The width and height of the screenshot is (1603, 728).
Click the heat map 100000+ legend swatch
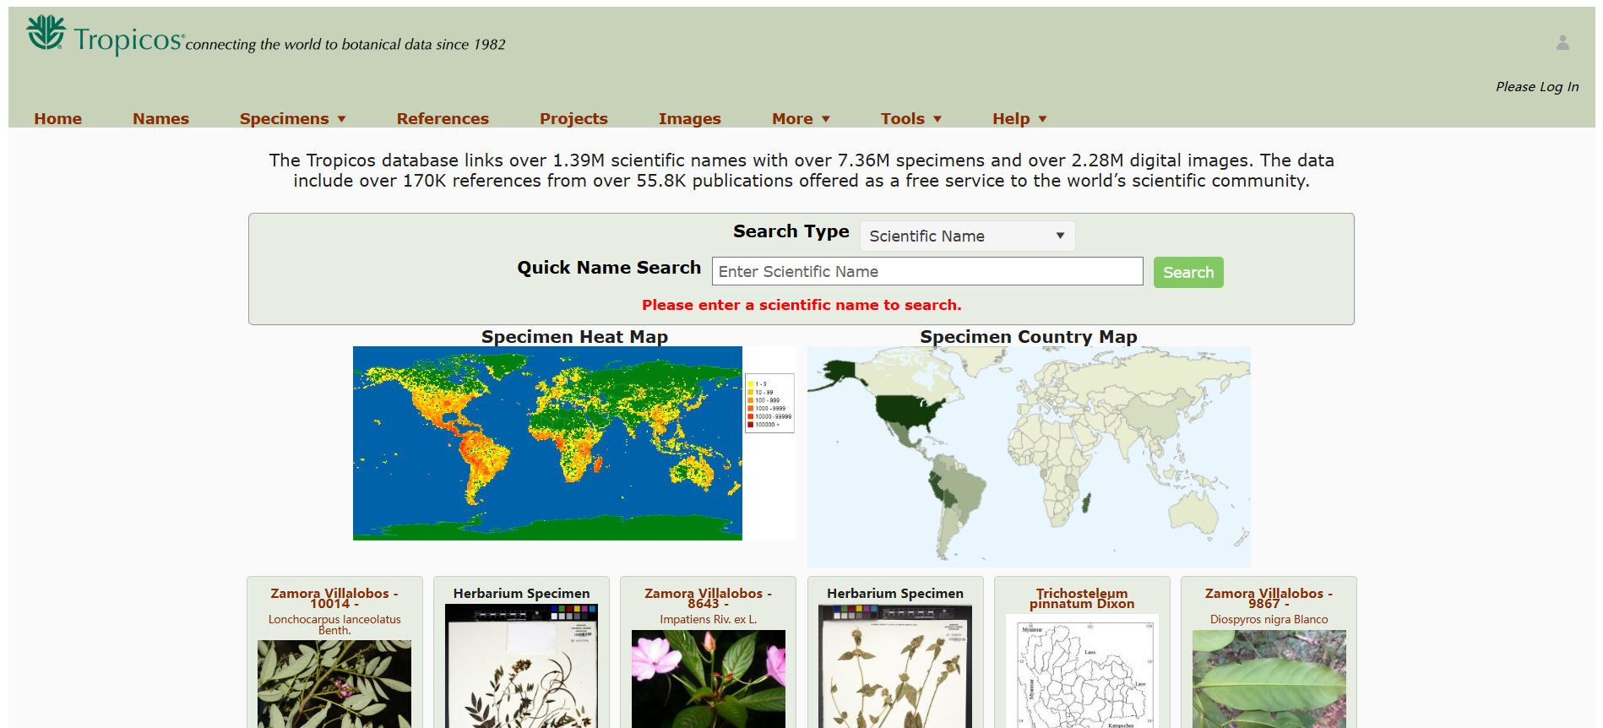[750, 425]
